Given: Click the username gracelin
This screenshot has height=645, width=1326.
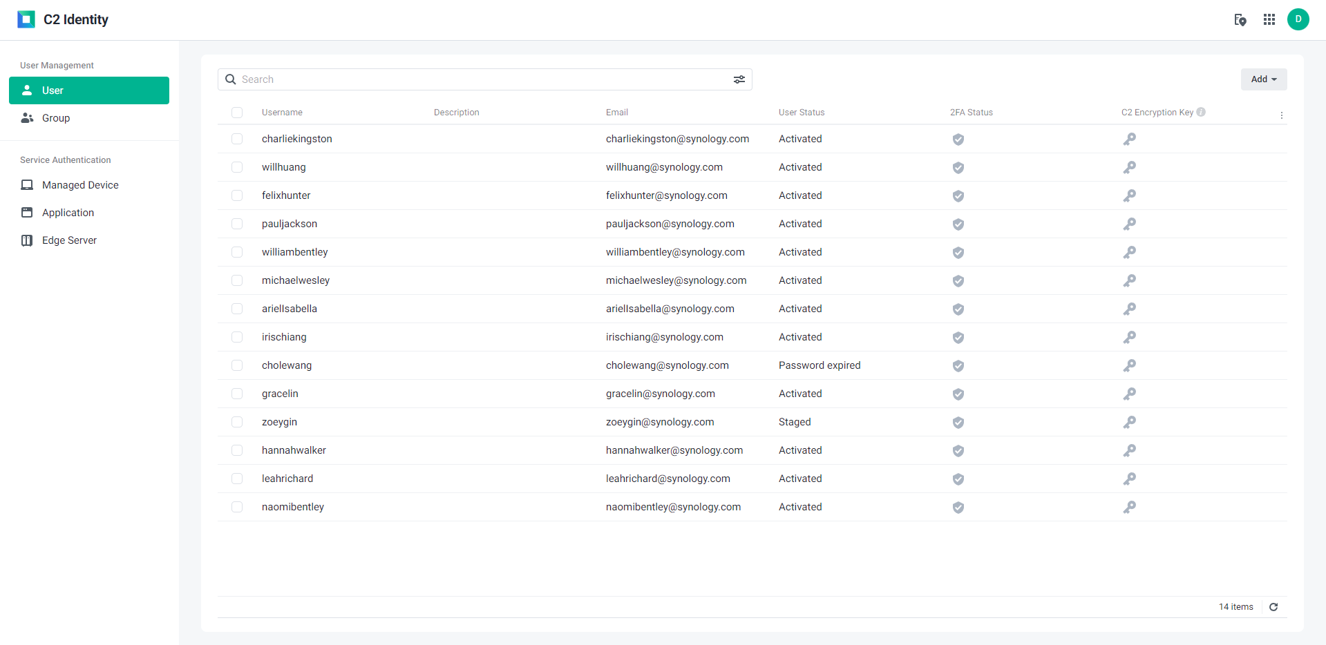Looking at the screenshot, I should (280, 394).
